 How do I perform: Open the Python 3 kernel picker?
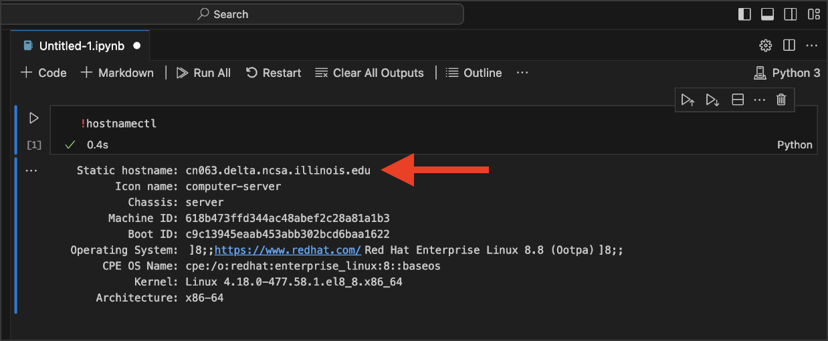(x=787, y=73)
